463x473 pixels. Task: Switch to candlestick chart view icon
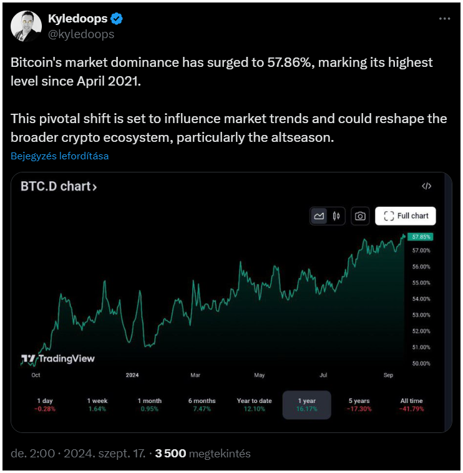(x=336, y=216)
